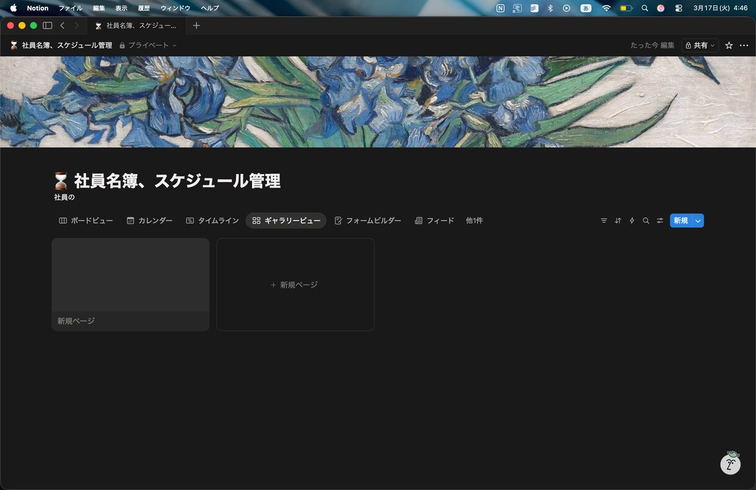Favorite this page with the star icon

(729, 45)
